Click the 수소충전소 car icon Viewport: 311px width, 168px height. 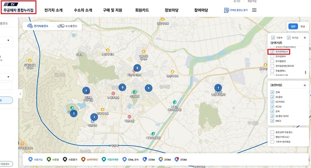click(61, 26)
